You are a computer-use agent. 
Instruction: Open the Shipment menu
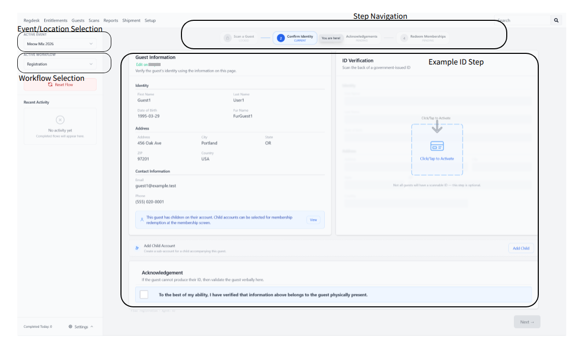click(131, 20)
